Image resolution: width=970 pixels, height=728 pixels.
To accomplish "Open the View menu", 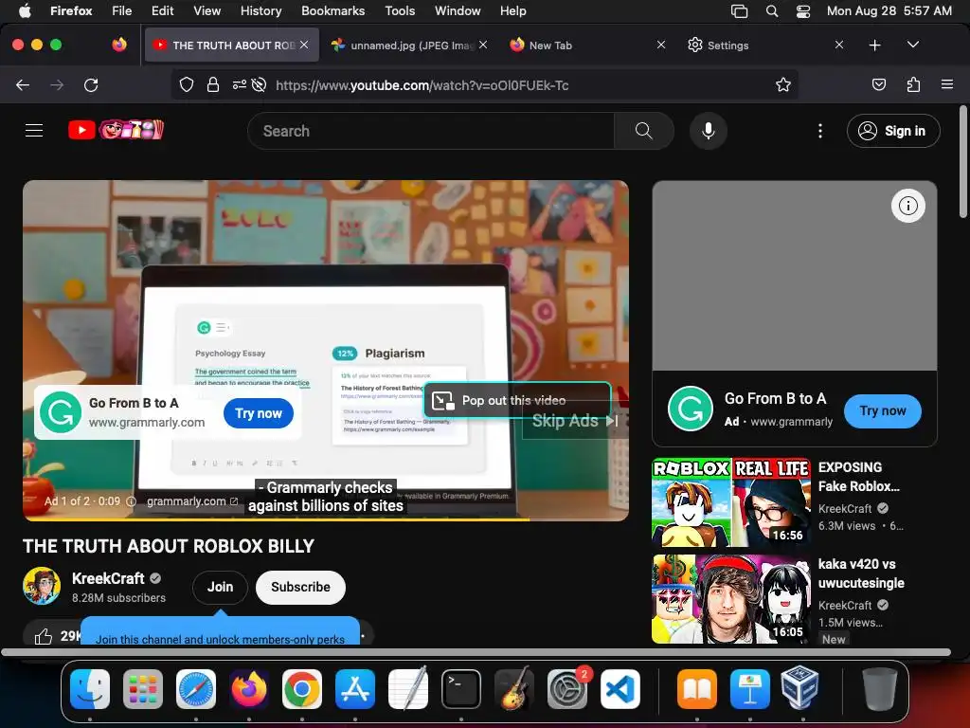I will pos(207,10).
